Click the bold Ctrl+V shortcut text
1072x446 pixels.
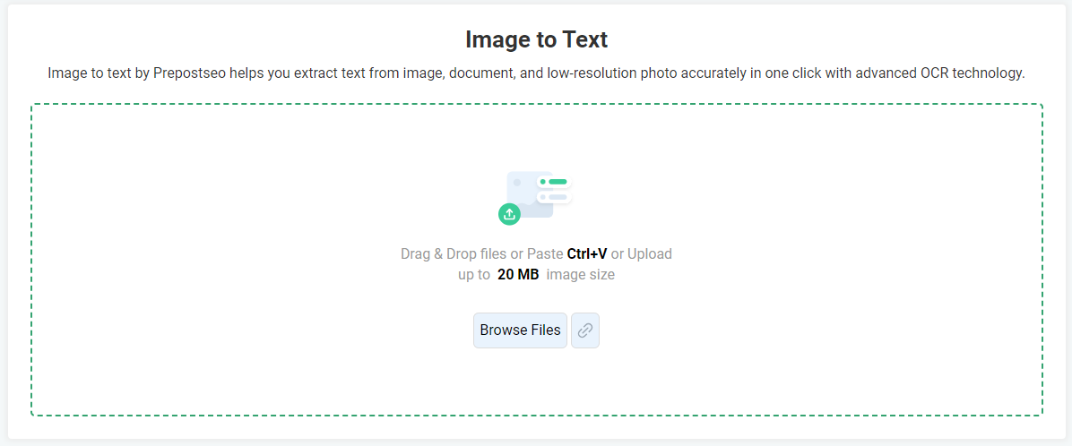pos(586,254)
